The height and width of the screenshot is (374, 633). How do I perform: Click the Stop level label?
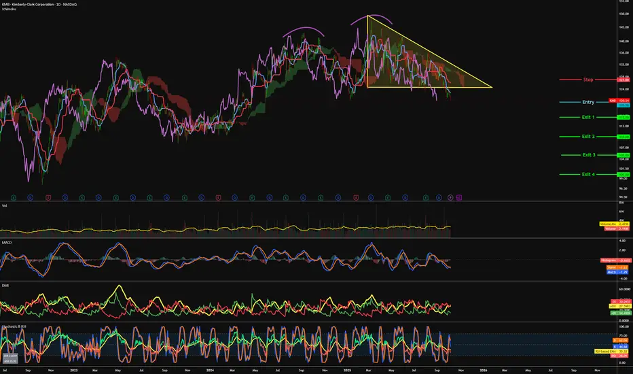(x=587, y=80)
